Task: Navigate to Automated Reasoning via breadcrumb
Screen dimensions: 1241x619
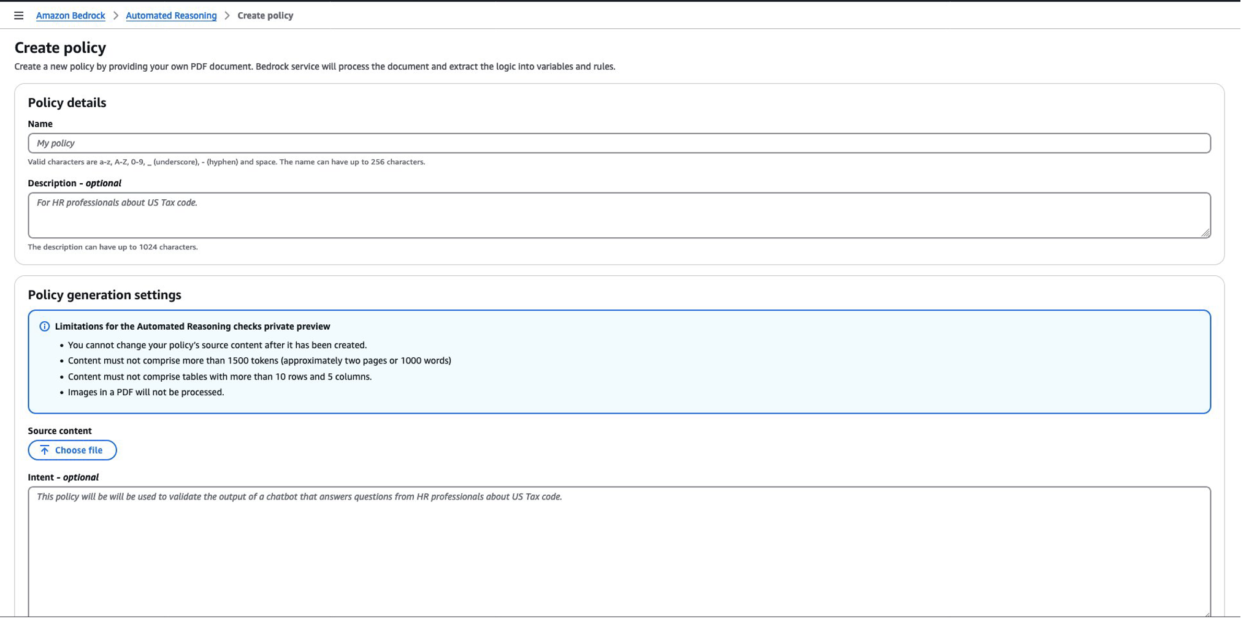Action: click(x=171, y=15)
